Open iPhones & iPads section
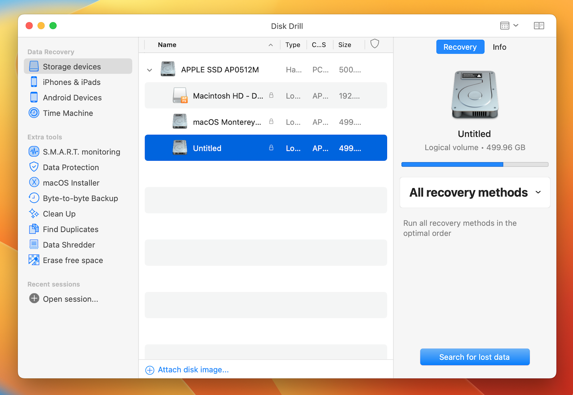This screenshot has height=395, width=573. coord(71,82)
